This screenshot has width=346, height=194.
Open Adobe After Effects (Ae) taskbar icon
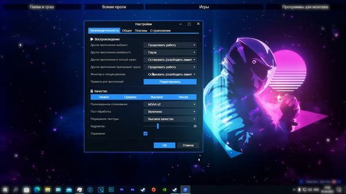point(132,189)
